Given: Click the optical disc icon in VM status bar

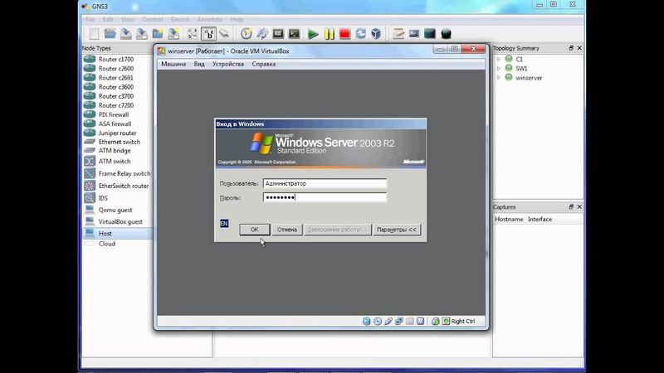Looking at the screenshot, I should point(378,322).
